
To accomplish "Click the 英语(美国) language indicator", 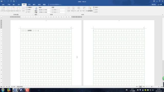I will tap(20, 87).
